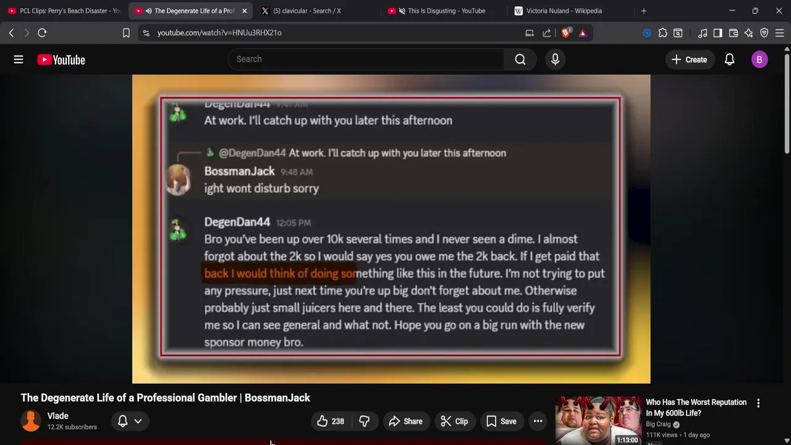Open the more actions ellipsis menu
The height and width of the screenshot is (445, 791).
tap(538, 422)
